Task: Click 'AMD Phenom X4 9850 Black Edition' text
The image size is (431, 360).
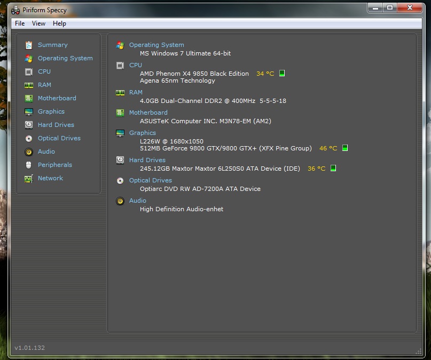Action: [194, 74]
